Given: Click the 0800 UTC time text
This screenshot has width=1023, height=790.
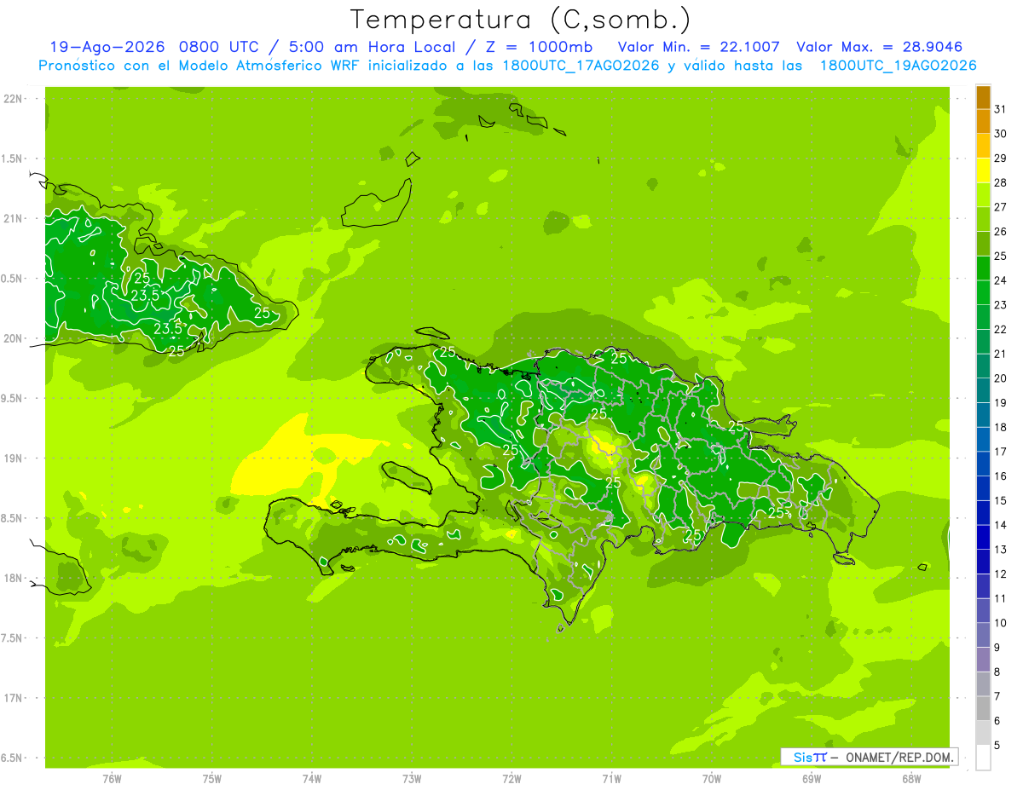Looking at the screenshot, I should click(x=221, y=47).
